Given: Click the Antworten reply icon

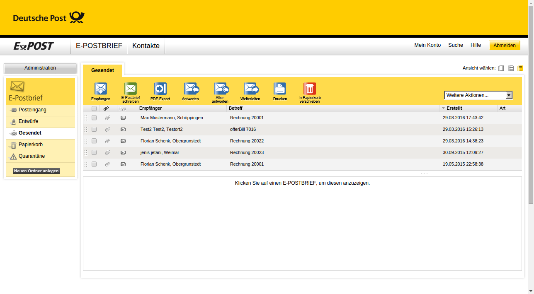Looking at the screenshot, I should pyautogui.click(x=191, y=89).
